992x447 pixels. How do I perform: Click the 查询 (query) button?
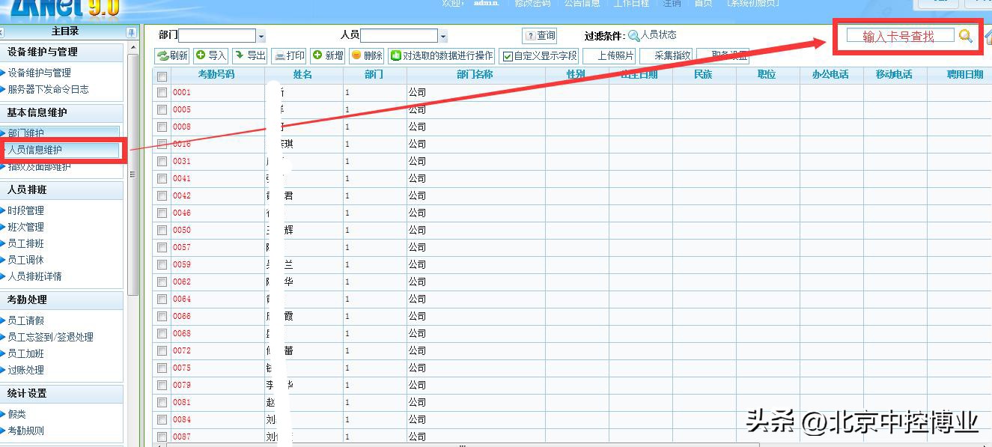[x=538, y=34]
